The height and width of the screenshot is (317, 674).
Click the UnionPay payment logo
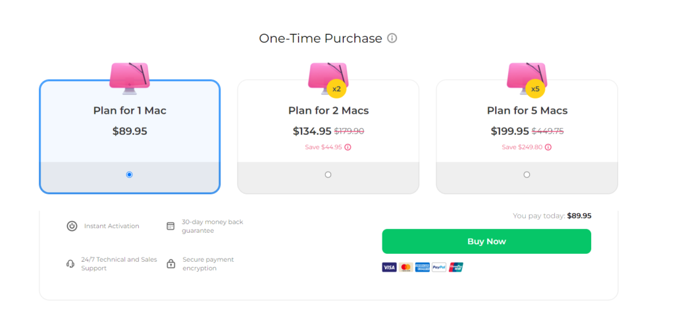(456, 267)
